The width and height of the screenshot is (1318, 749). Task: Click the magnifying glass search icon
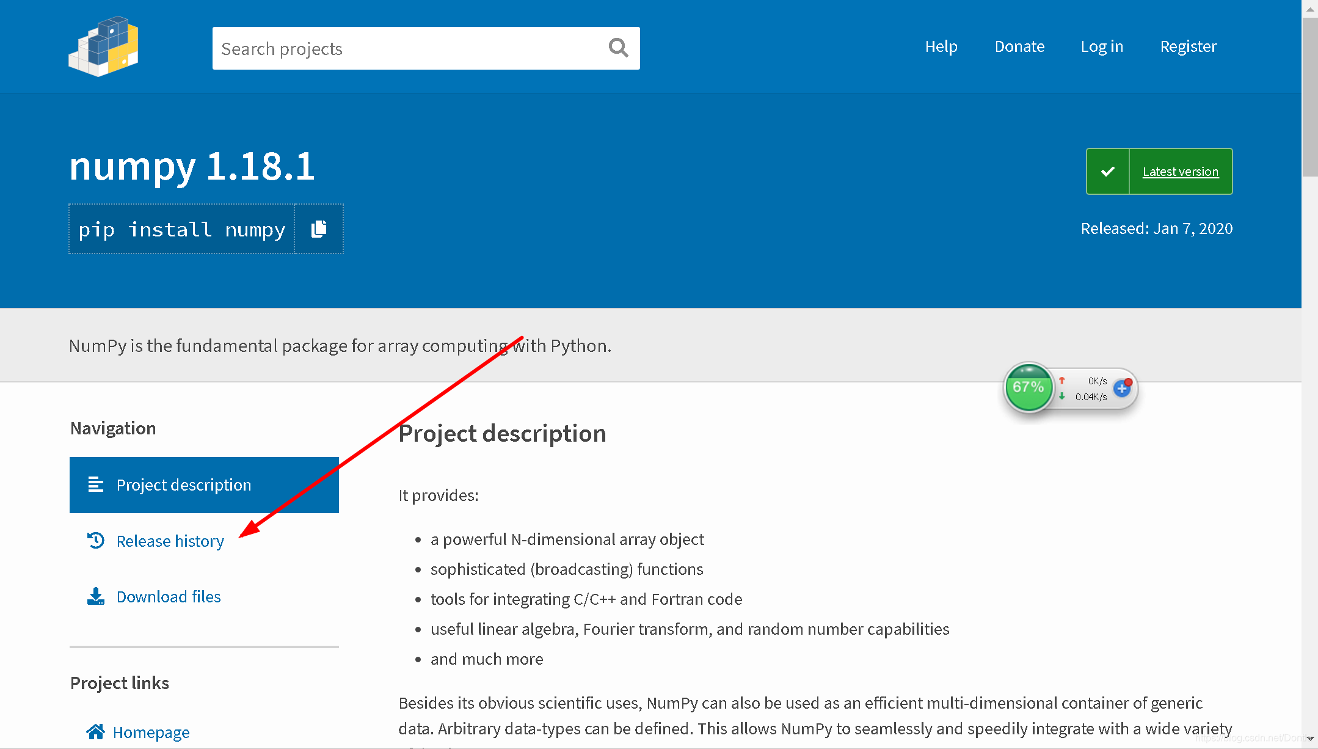(x=618, y=48)
